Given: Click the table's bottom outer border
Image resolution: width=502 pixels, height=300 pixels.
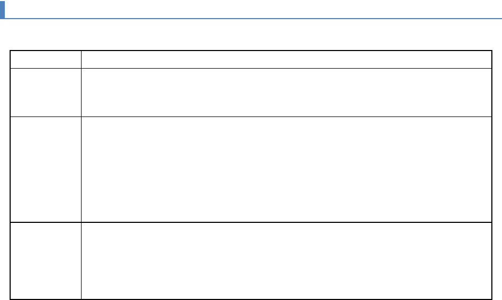Looking at the screenshot, I should point(250,298).
